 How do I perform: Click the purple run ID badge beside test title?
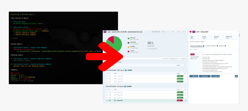[105, 32]
